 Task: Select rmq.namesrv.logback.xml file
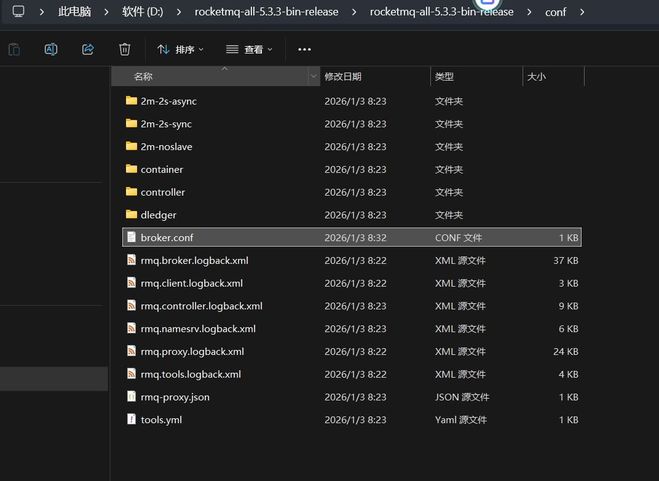pos(198,328)
